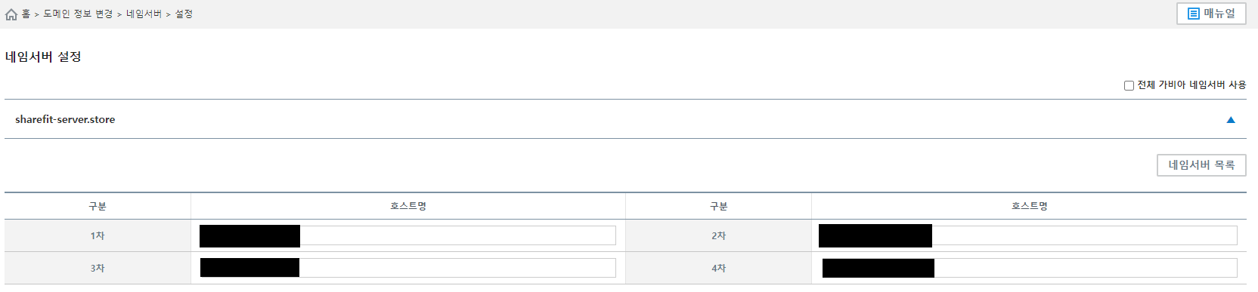Focus the 4차 hostname input field

point(1028,268)
